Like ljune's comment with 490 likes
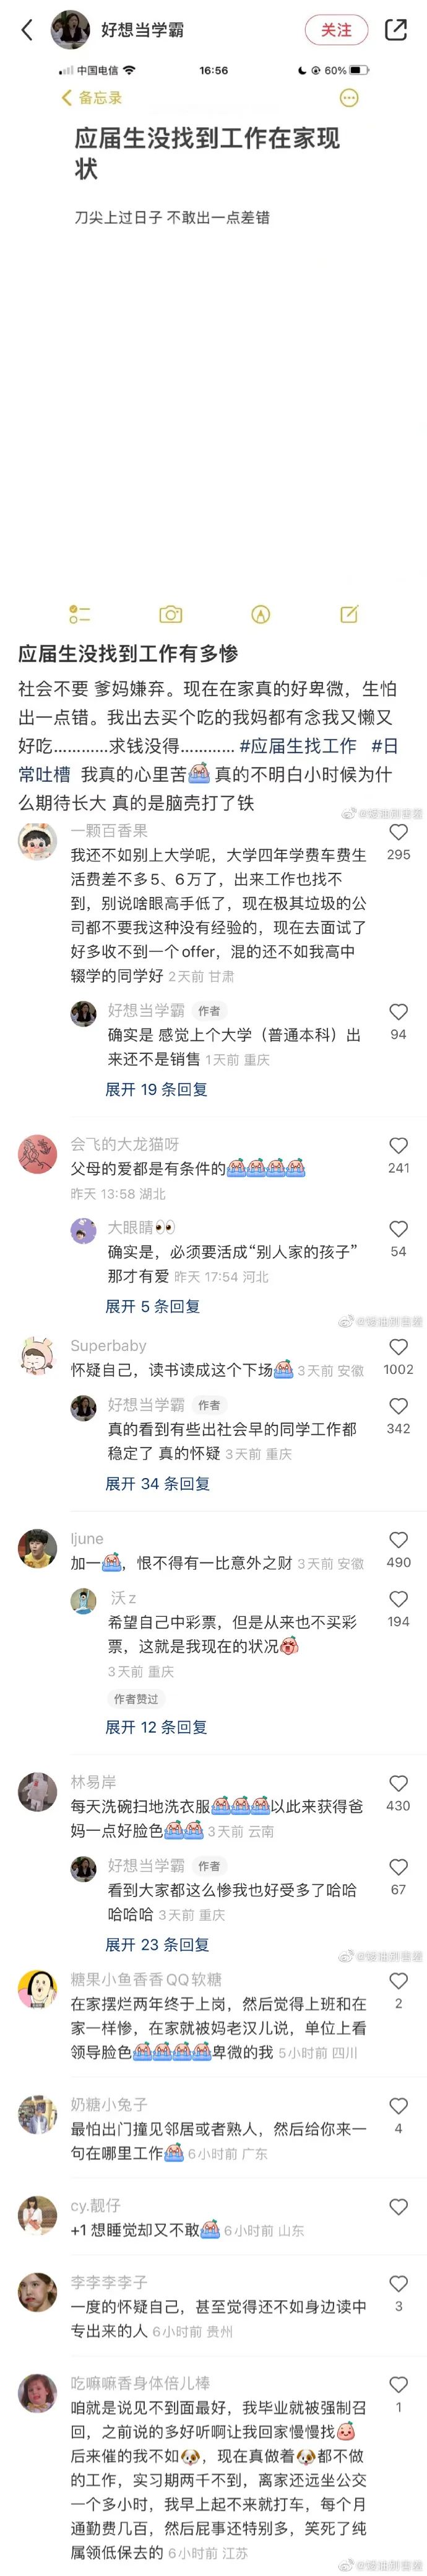Screen dimensions: 427x2576 pyautogui.click(x=398, y=1540)
